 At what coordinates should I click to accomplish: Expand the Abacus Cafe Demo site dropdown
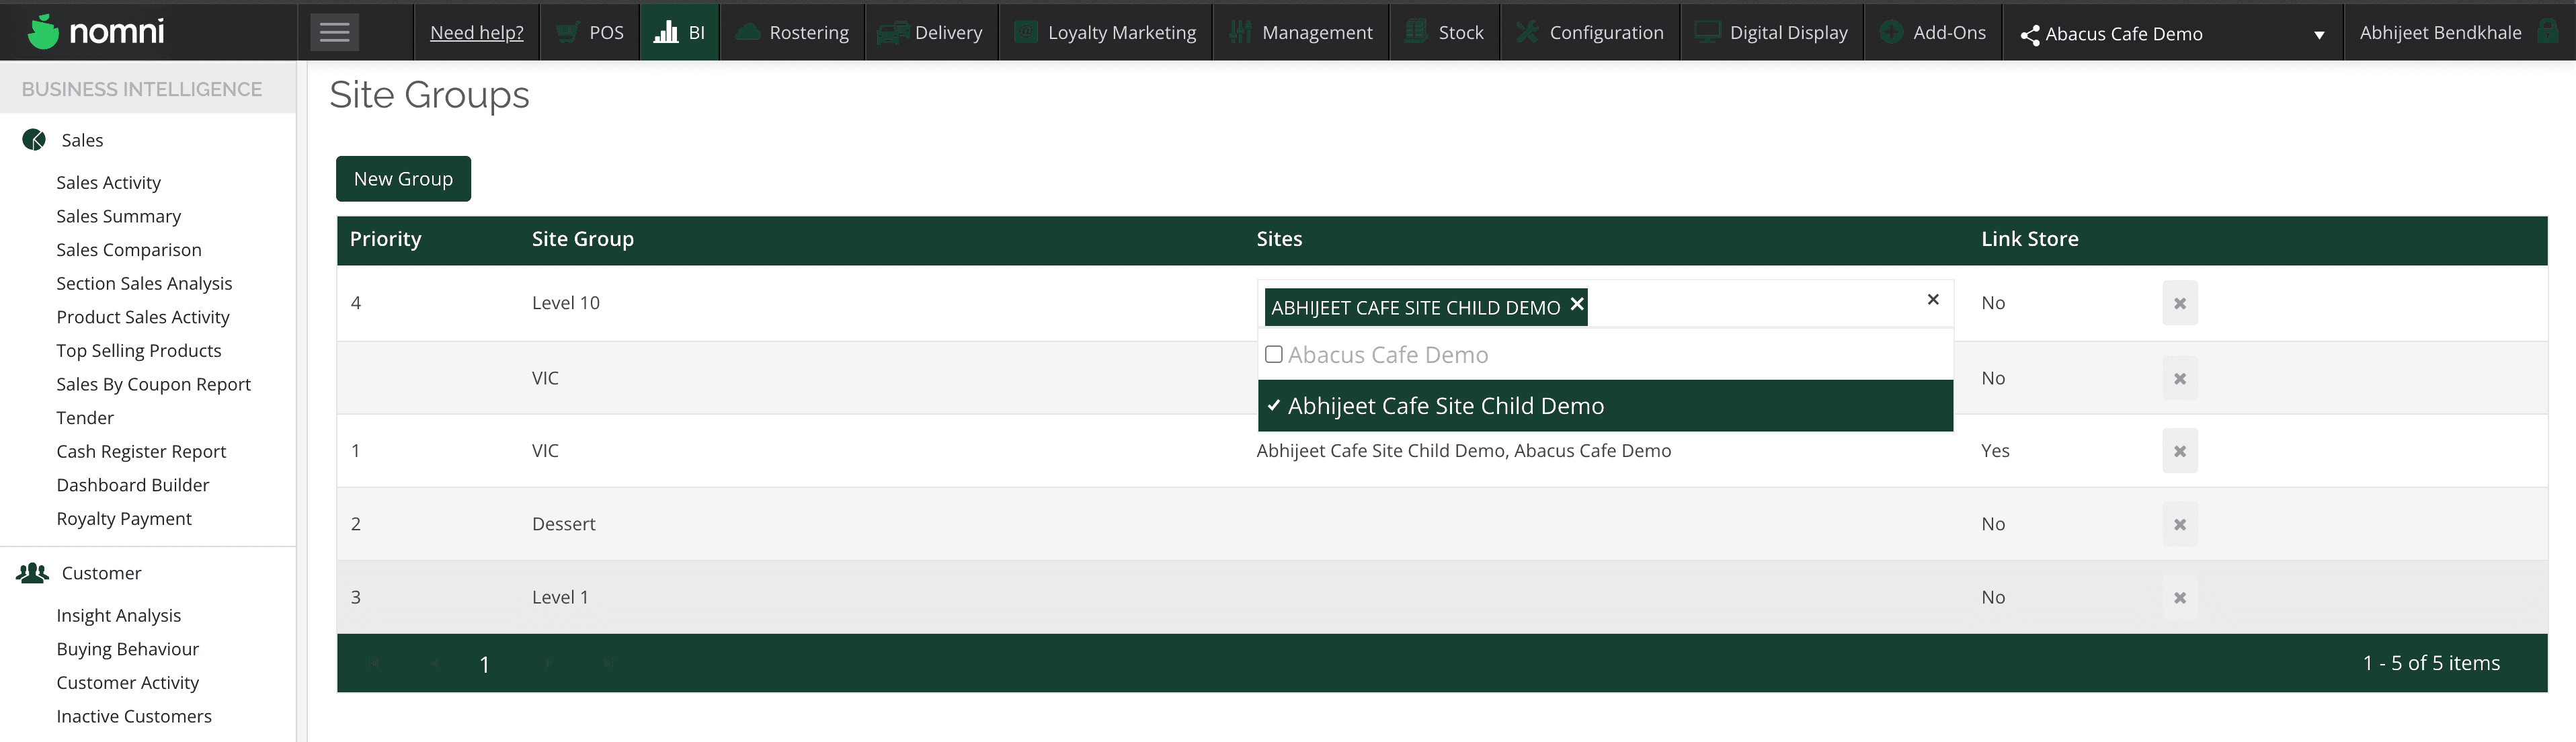click(2318, 34)
